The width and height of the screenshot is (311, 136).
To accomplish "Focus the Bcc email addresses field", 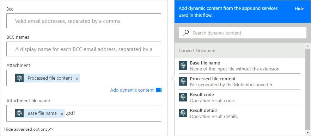I will tap(84, 21).
